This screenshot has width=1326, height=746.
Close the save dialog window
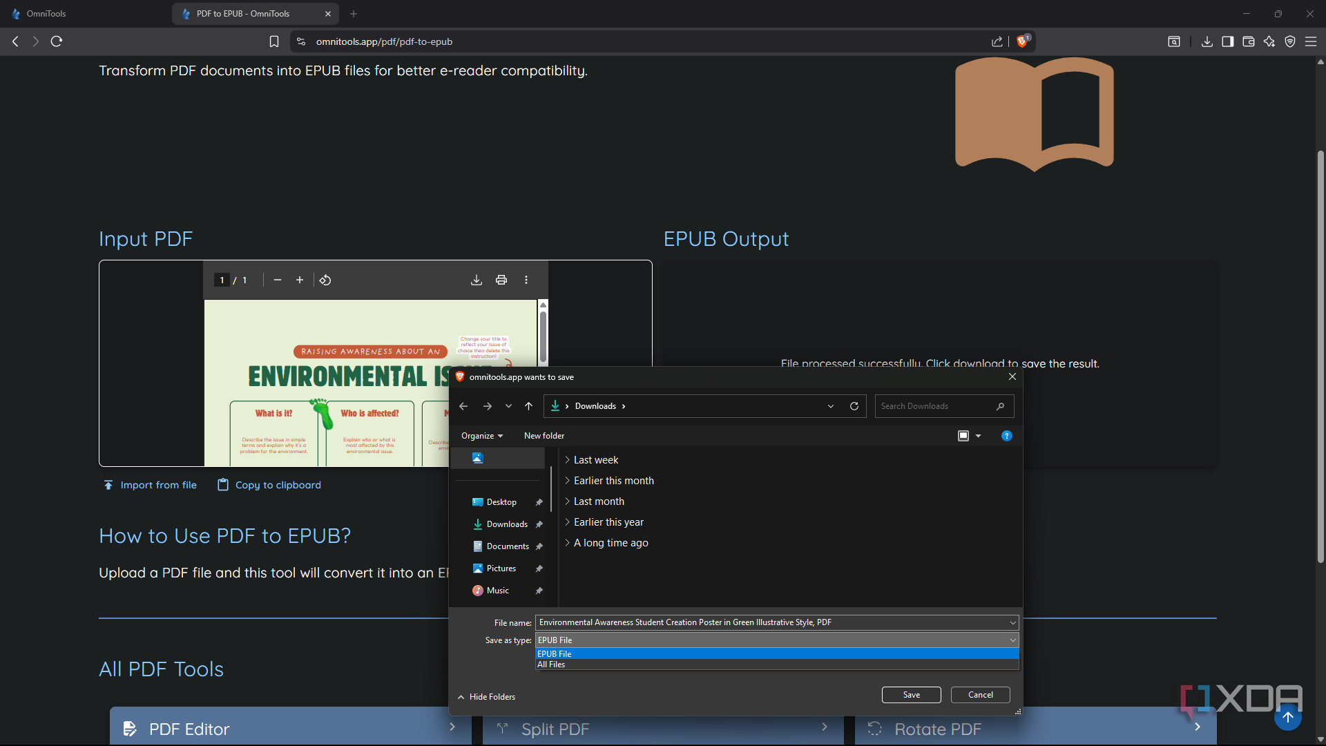tap(1012, 376)
